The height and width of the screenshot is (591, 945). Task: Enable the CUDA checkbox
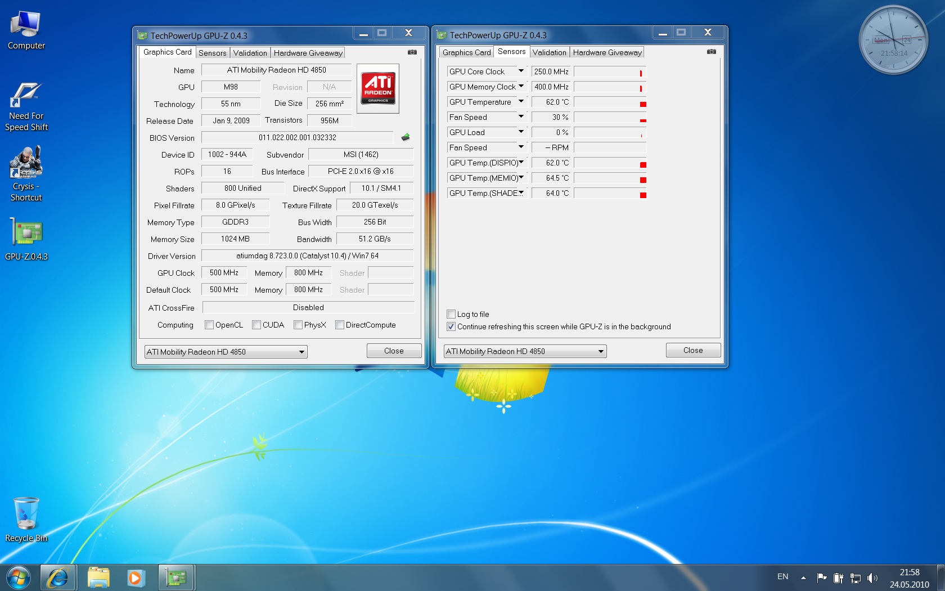(256, 325)
